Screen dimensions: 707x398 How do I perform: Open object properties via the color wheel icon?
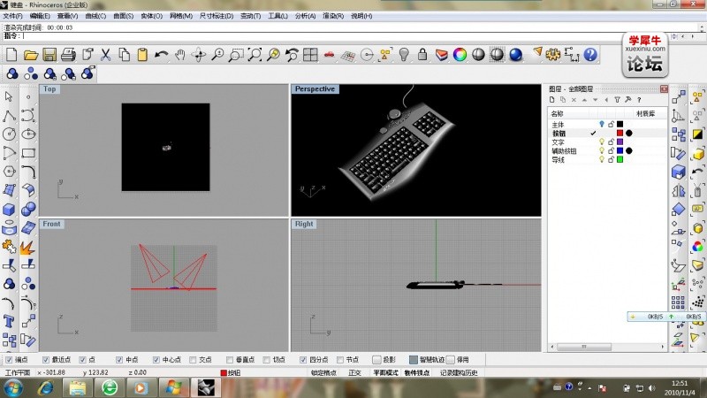(460, 55)
